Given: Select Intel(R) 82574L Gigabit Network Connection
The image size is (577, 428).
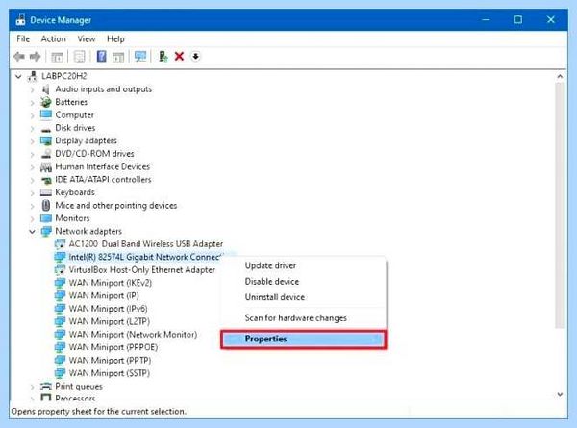Looking at the screenshot, I should pos(144,257).
